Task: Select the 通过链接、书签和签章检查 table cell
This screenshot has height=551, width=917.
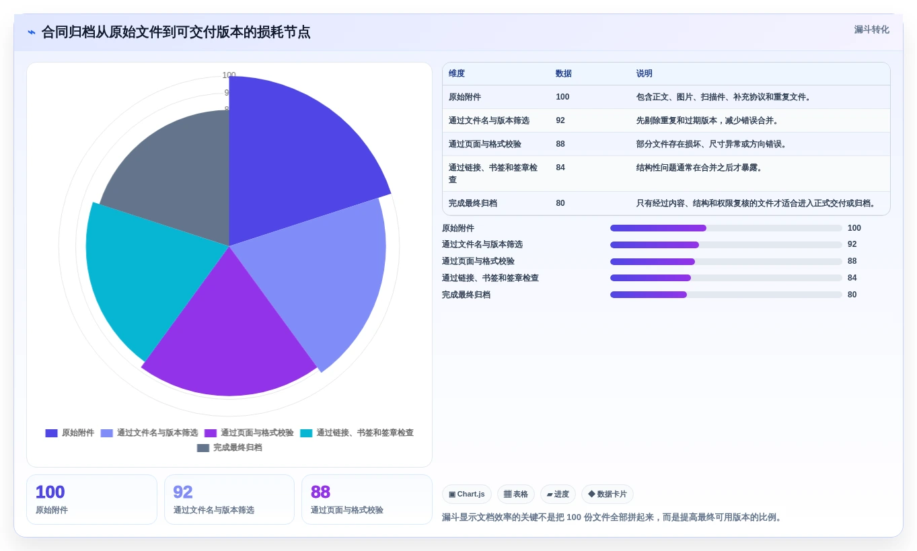Action: point(494,174)
